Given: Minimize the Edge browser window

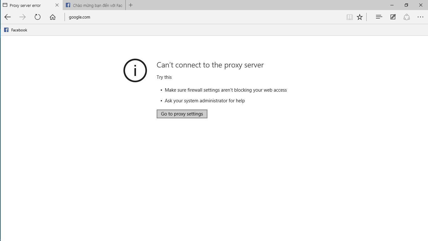Looking at the screenshot, I should point(392,5).
